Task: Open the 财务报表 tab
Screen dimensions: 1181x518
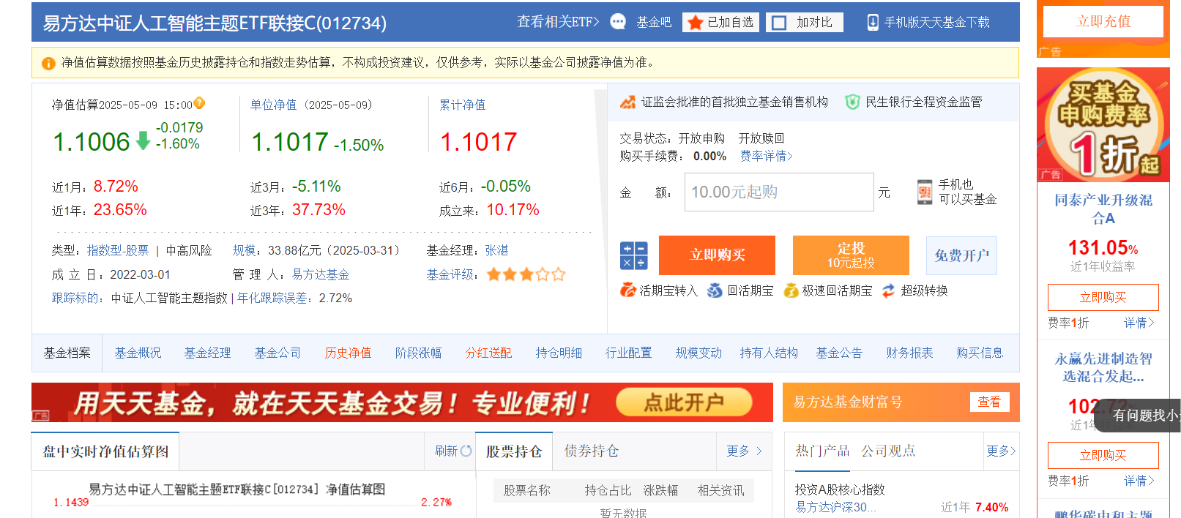Action: (909, 353)
